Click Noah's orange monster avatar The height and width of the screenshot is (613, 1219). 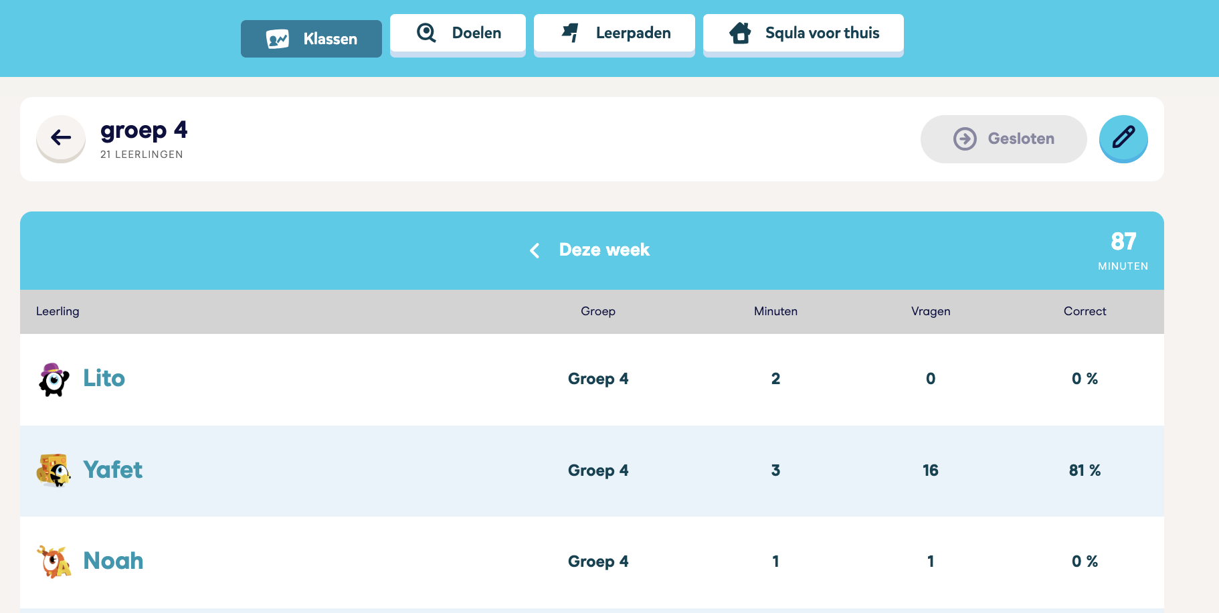coord(54,561)
